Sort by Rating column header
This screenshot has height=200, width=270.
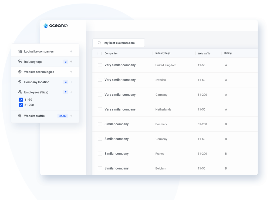[228, 53]
